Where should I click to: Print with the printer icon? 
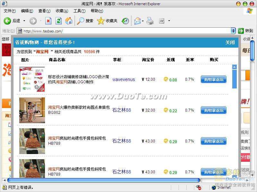pos(150,21)
